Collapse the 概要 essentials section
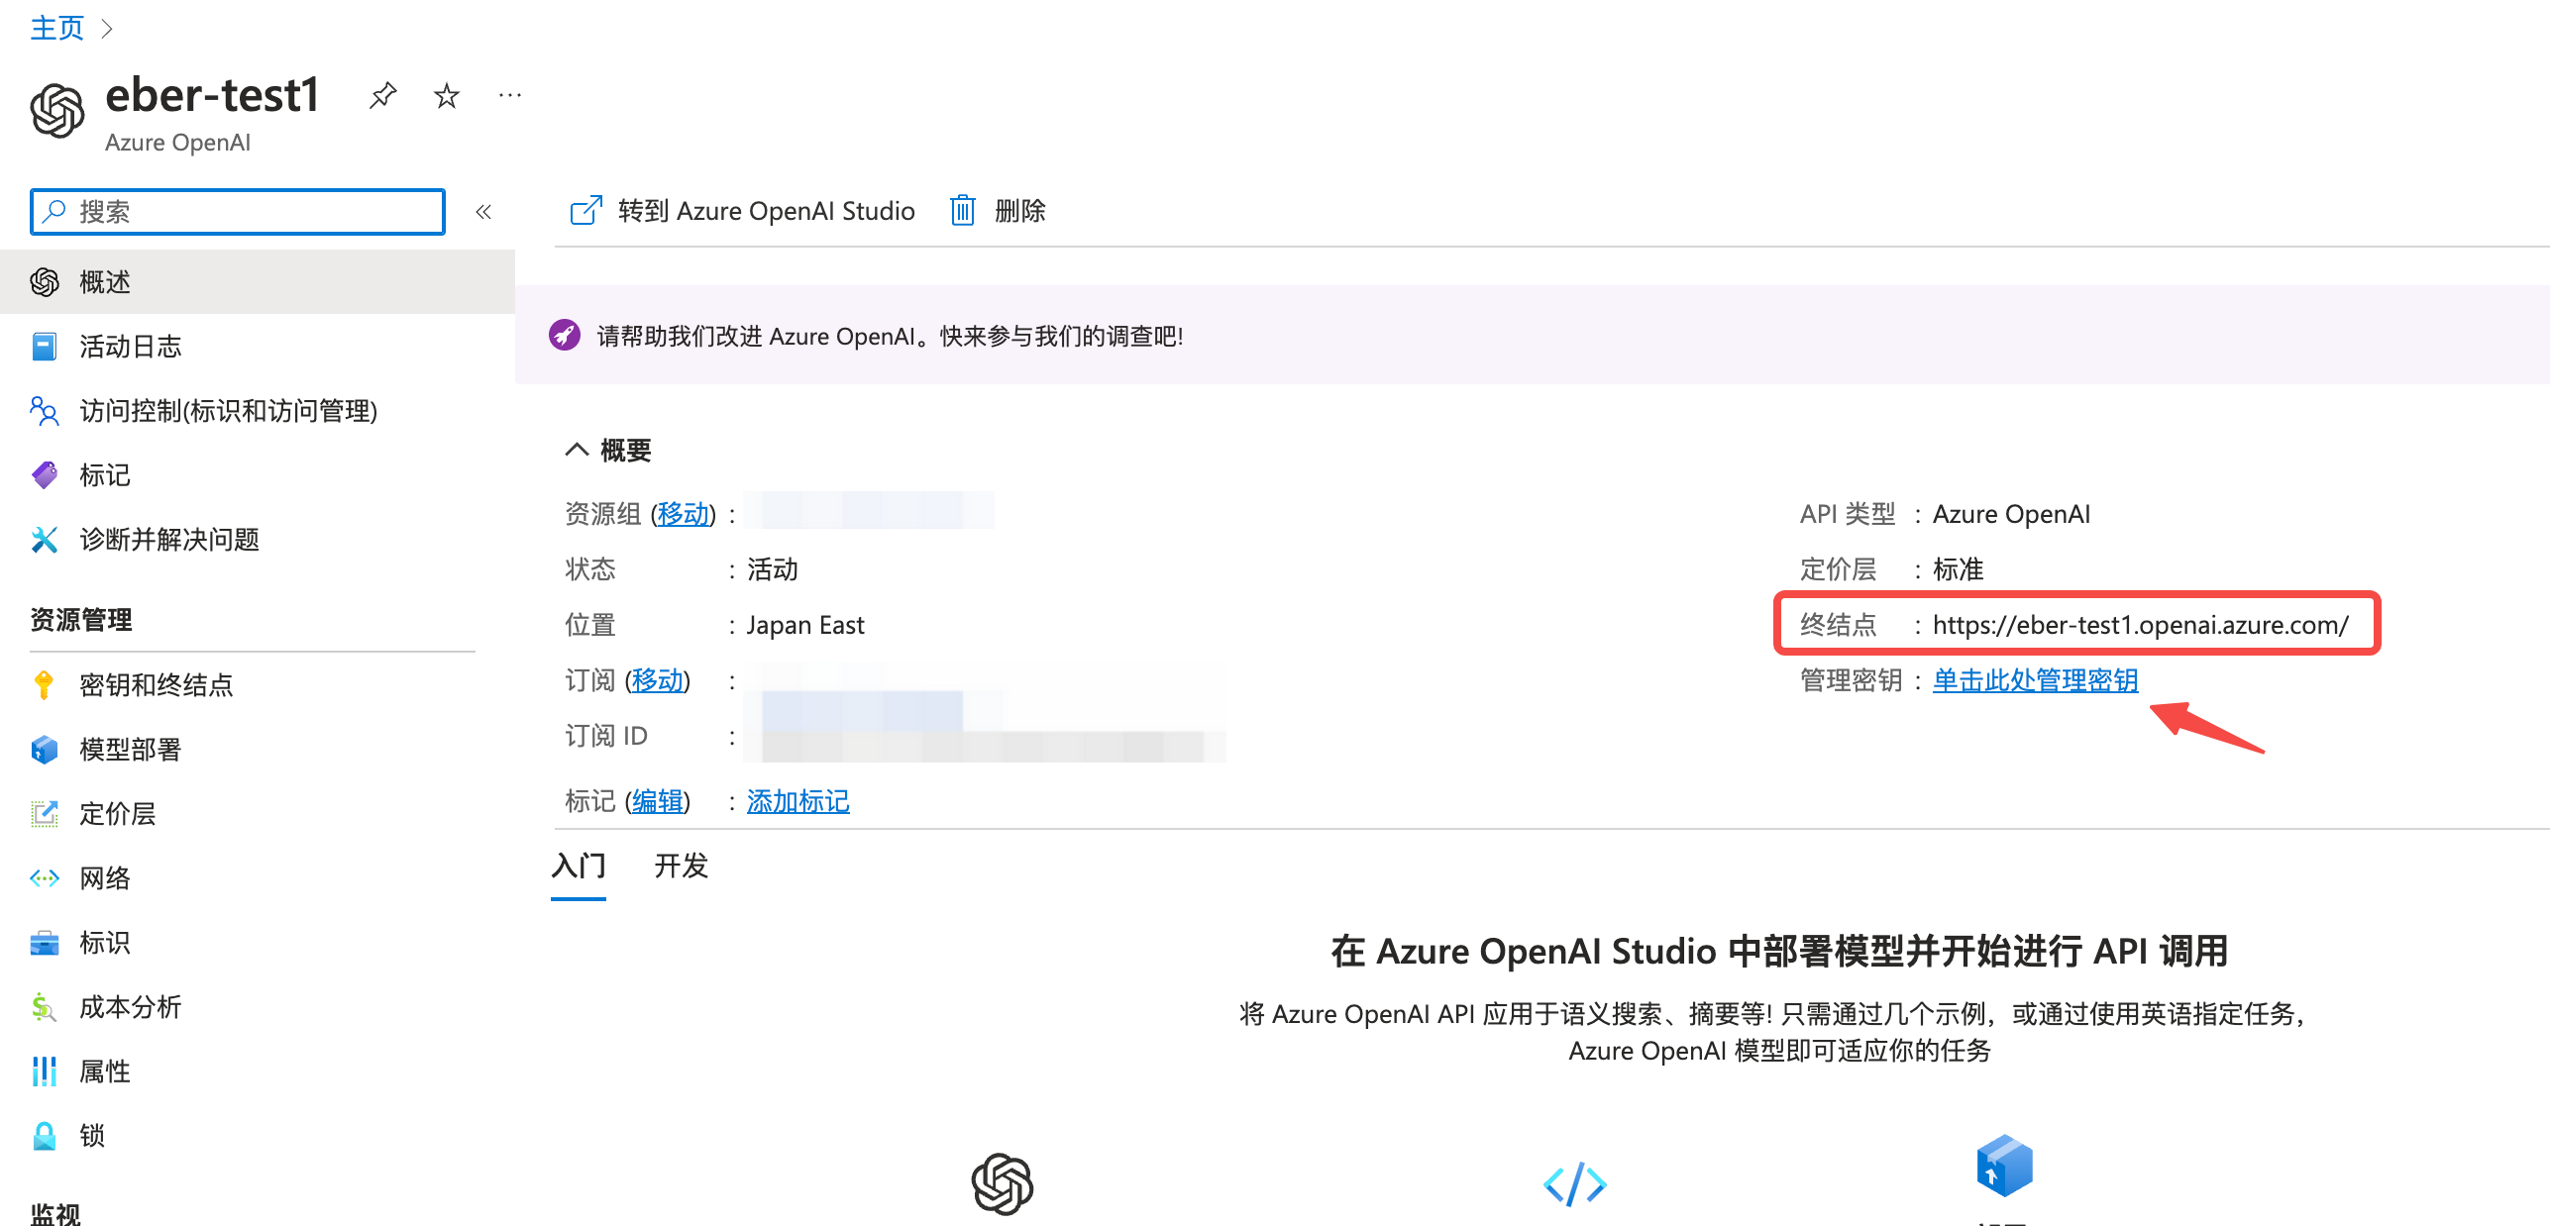2550x1226 pixels. tap(577, 450)
